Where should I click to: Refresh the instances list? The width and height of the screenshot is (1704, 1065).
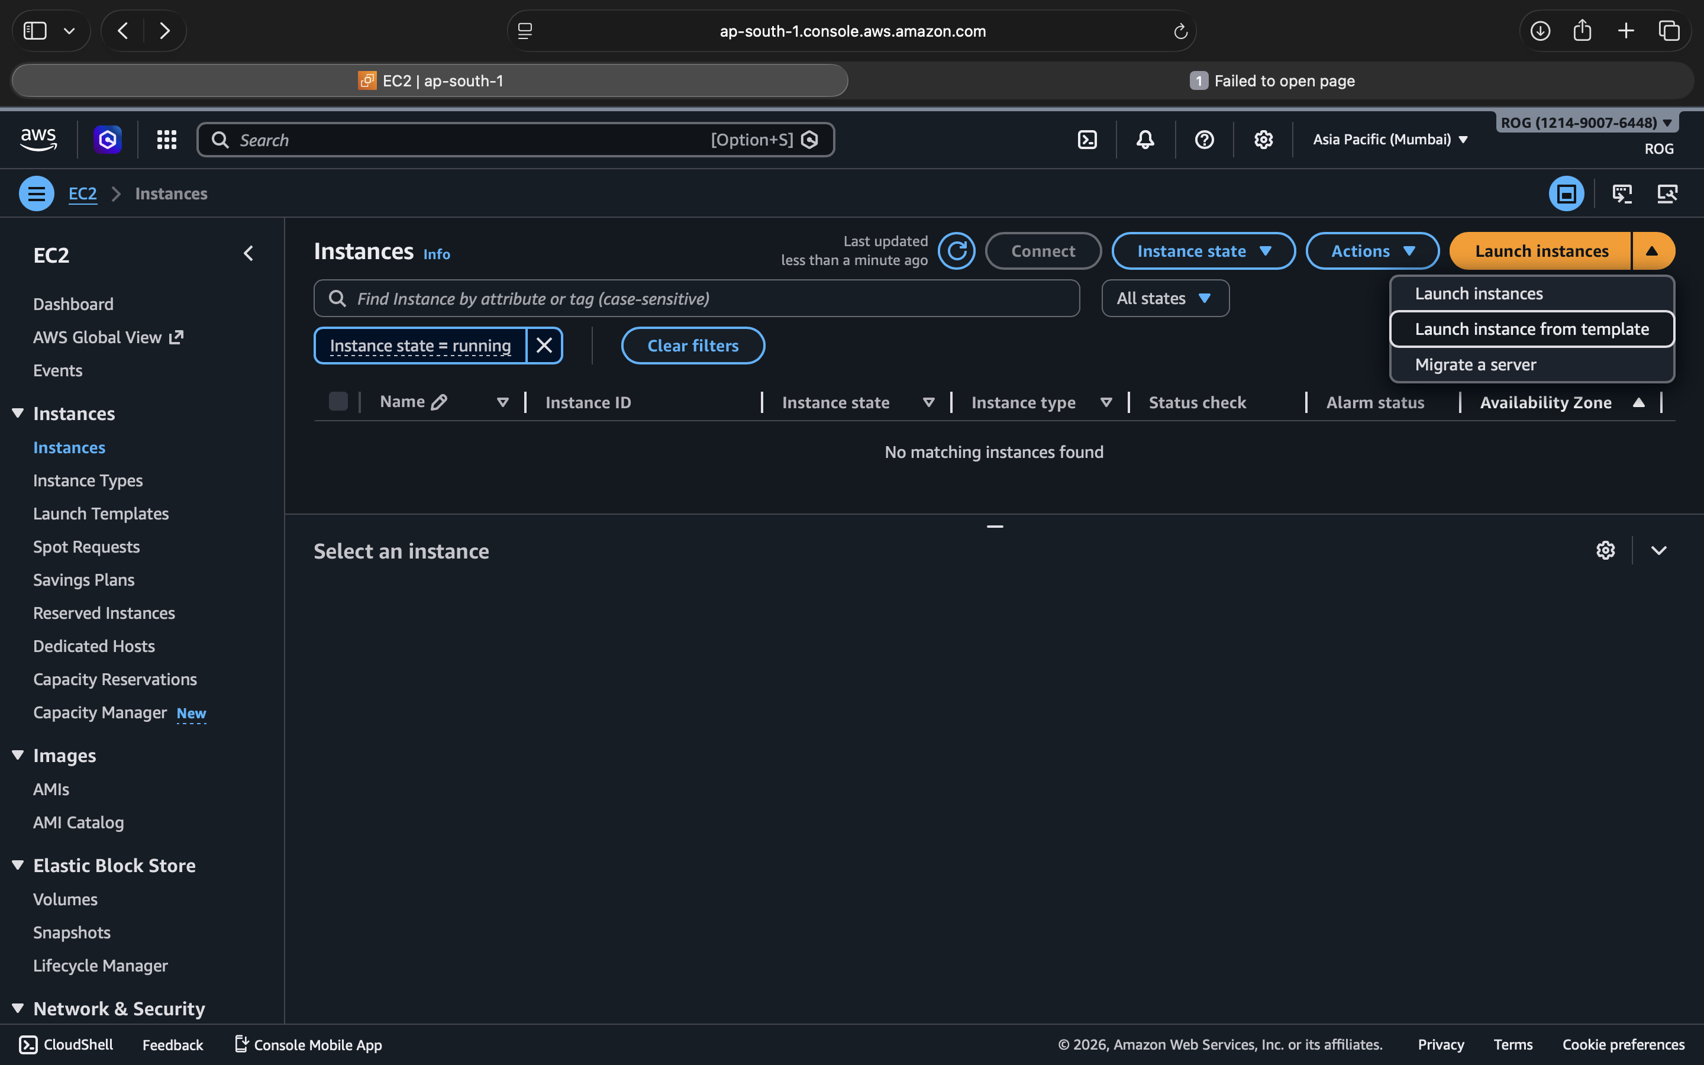tap(956, 251)
